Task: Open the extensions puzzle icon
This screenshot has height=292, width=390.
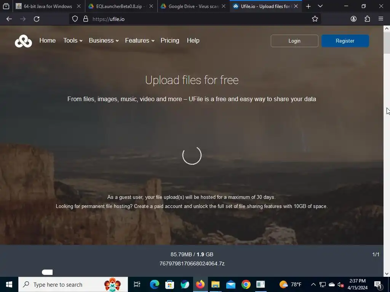Action: pyautogui.click(x=367, y=19)
